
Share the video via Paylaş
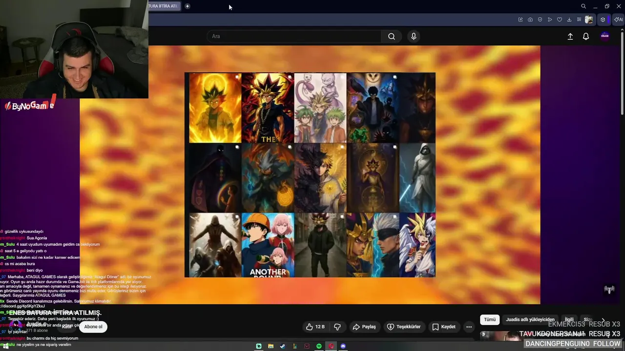coord(364,327)
